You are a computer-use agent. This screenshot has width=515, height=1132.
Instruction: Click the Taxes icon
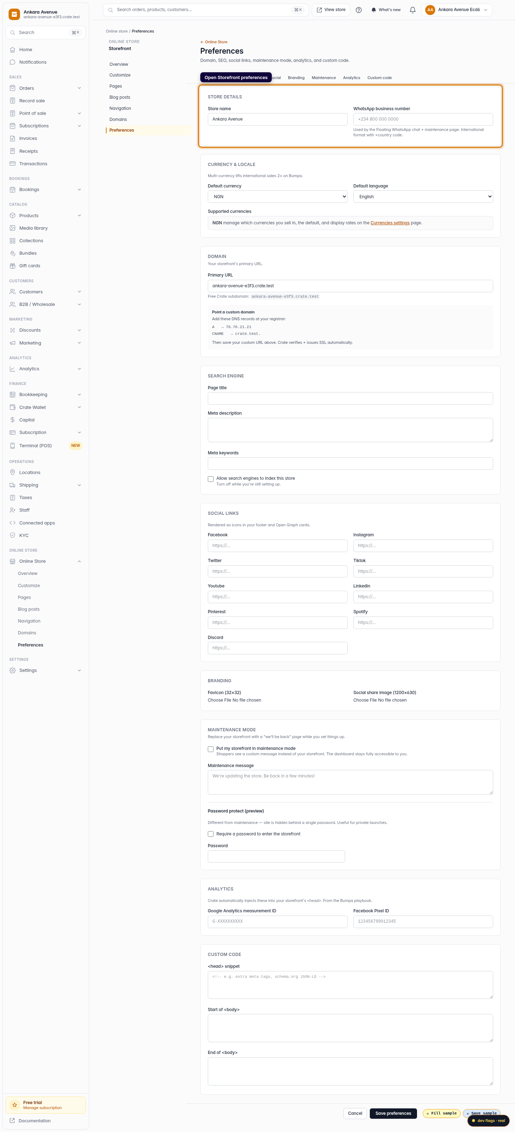(x=12, y=498)
